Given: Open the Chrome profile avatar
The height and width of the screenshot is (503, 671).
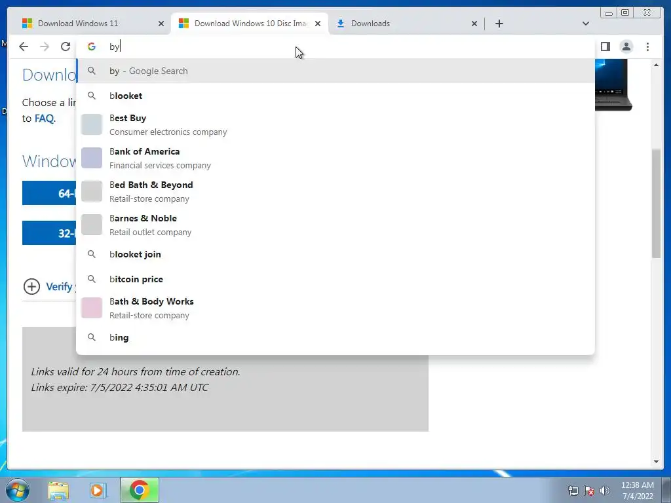Looking at the screenshot, I should pyautogui.click(x=626, y=47).
